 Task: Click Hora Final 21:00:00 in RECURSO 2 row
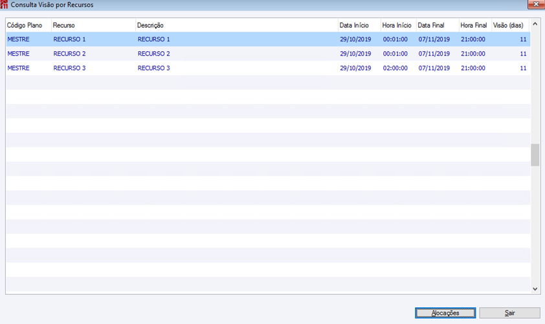point(473,54)
